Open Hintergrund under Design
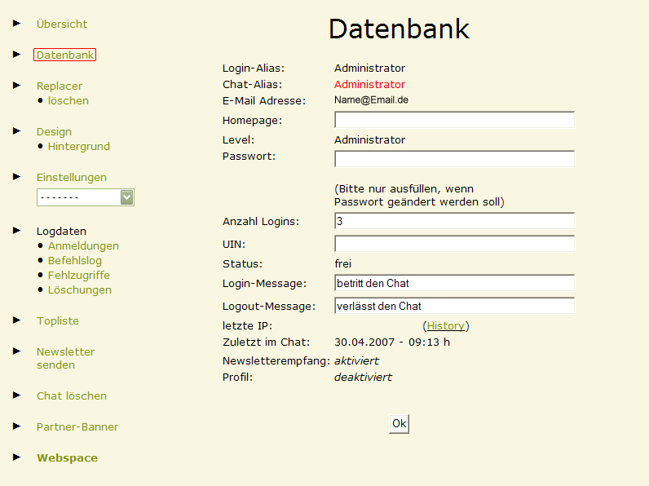649x486 pixels. tap(78, 147)
